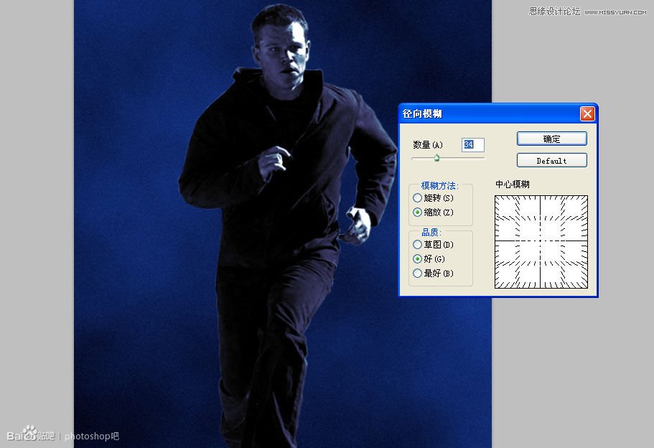Image resolution: width=654 pixels, height=448 pixels.
Task: Select the 缩放 (Zoom) blur method
Action: pos(418,212)
